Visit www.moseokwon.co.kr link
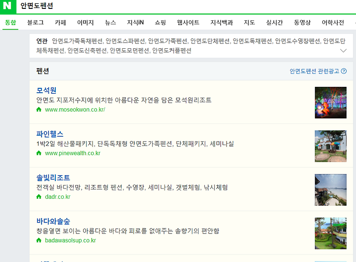356x262 pixels. pyautogui.click(x=75, y=110)
